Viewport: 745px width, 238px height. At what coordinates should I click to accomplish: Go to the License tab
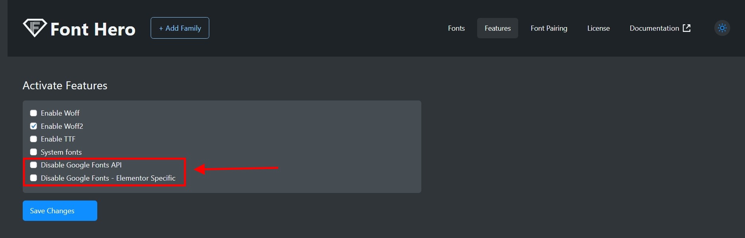598,28
